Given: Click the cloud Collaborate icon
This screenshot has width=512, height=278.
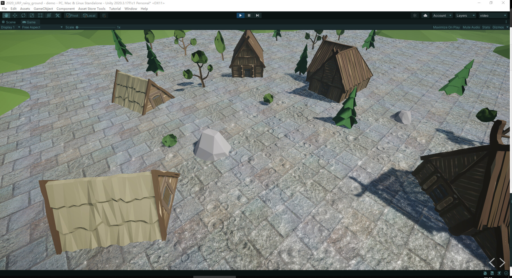Looking at the screenshot, I should pos(425,15).
